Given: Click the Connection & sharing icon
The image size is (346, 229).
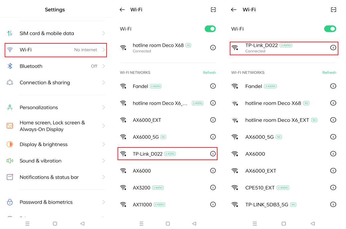Looking at the screenshot, I should (10, 82).
